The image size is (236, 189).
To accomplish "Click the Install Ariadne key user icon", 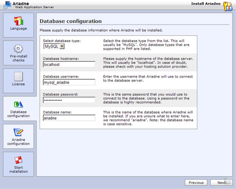I will click(228, 6).
